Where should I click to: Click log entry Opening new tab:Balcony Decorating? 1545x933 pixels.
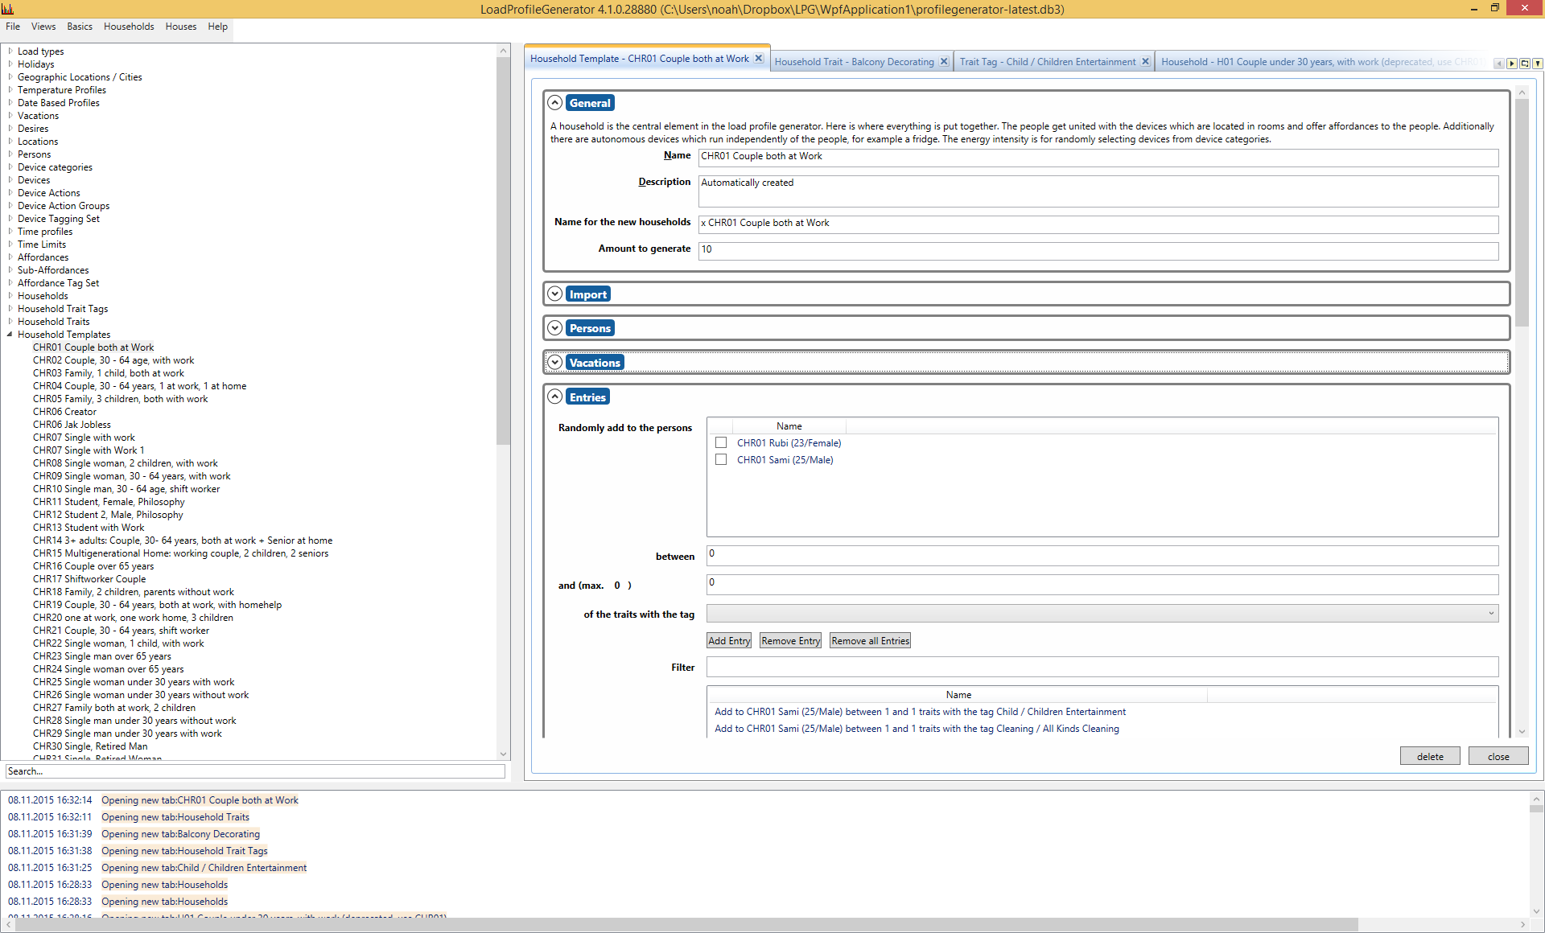[x=180, y=834]
